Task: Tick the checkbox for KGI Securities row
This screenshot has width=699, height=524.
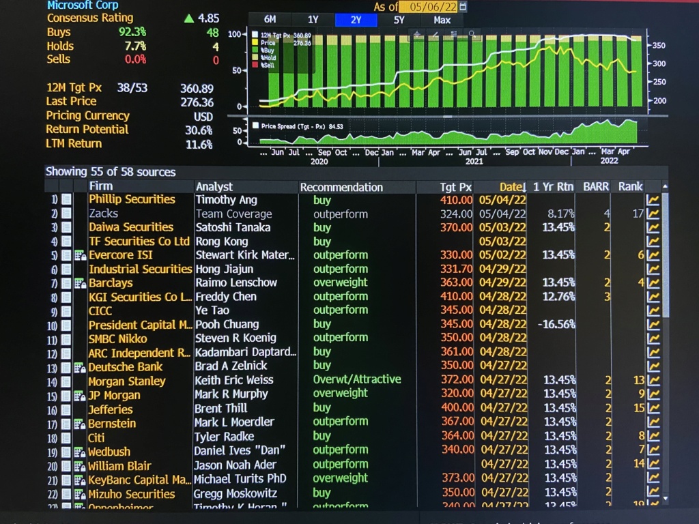Action: tap(66, 297)
